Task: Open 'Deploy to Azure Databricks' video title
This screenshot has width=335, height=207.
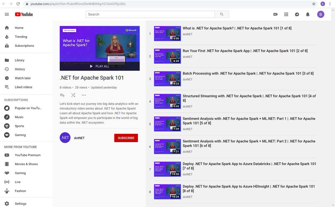Action: tap(249, 166)
